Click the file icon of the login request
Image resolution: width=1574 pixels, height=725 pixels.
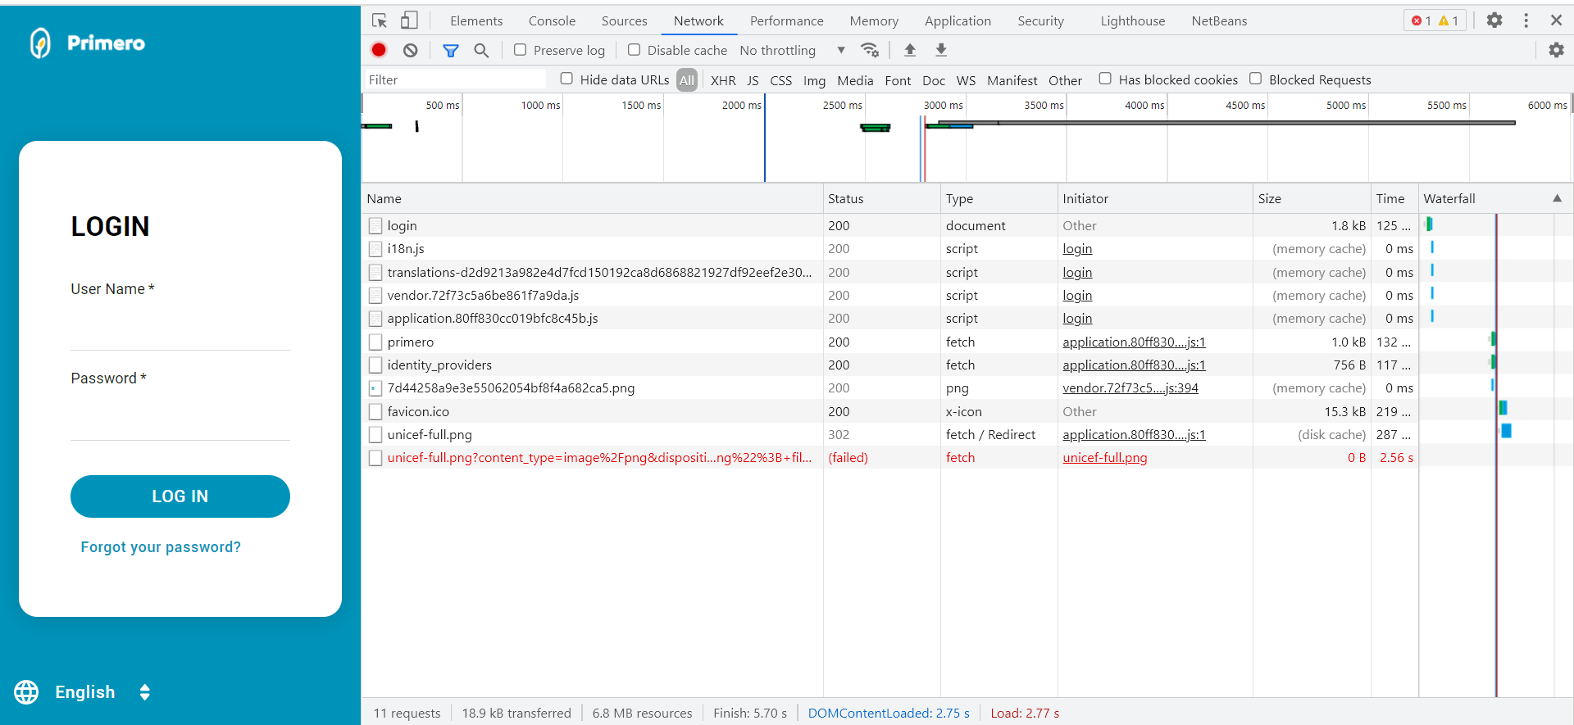pyautogui.click(x=375, y=225)
